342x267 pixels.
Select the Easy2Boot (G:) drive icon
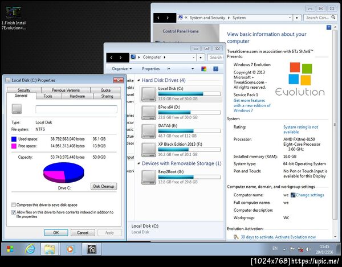pos(149,177)
